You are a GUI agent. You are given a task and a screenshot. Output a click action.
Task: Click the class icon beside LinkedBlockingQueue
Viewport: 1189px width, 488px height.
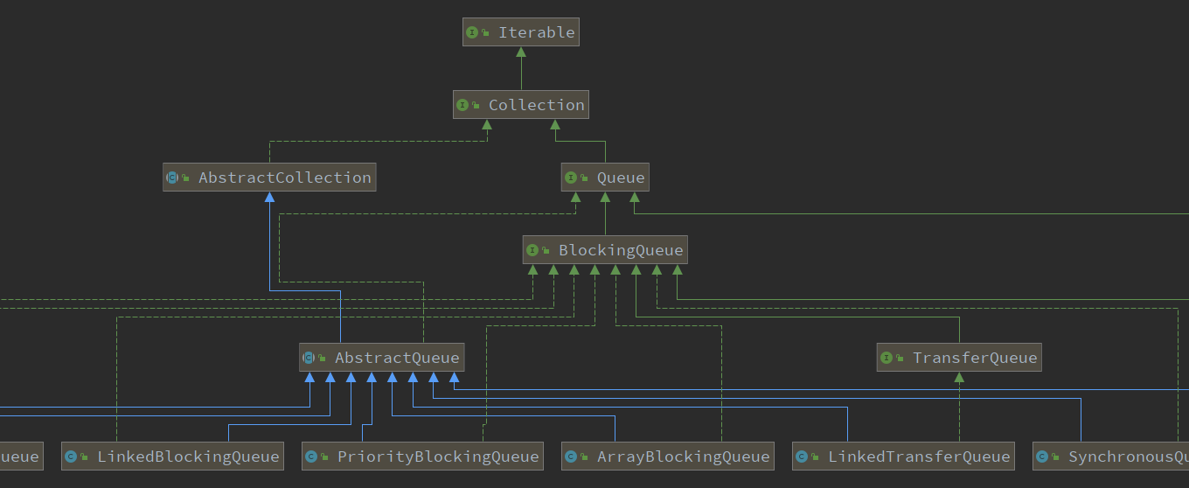[71, 457]
